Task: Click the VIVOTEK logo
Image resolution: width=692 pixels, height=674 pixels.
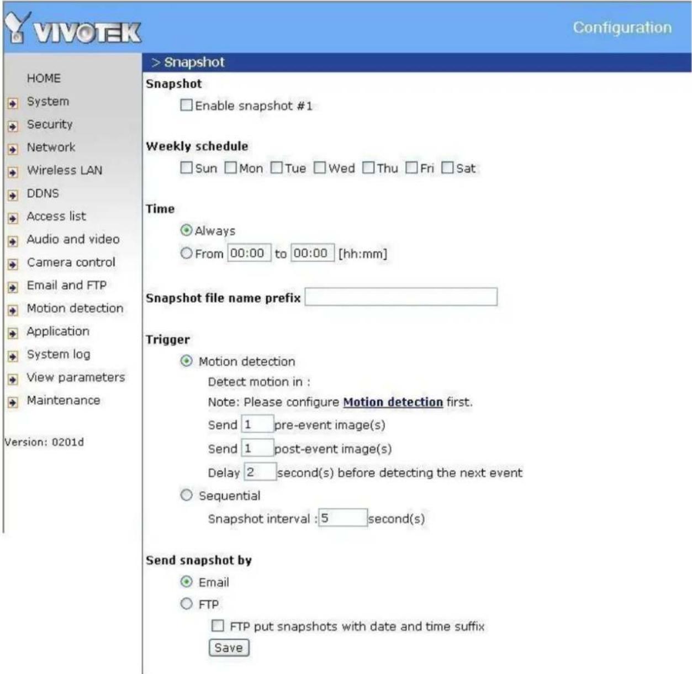Action: tap(73, 28)
